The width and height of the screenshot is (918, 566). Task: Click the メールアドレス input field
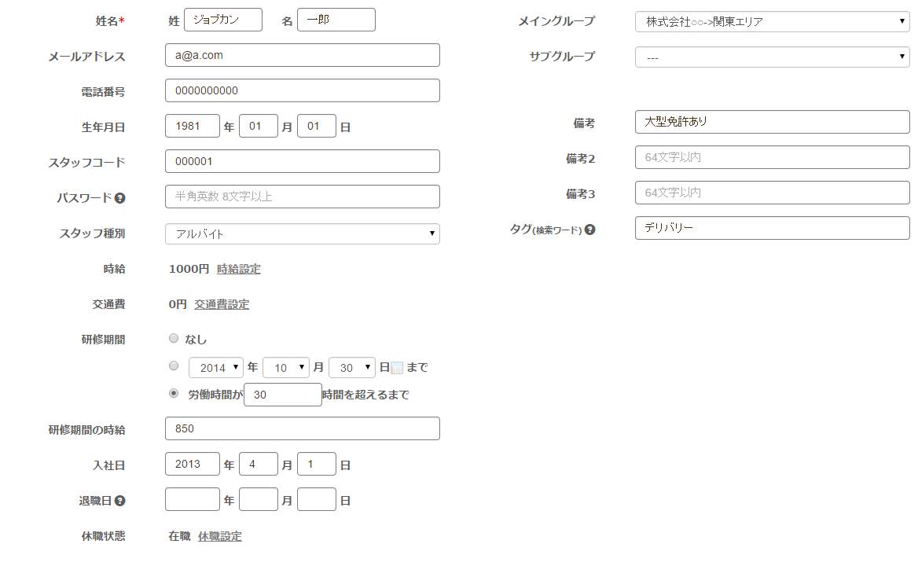pos(302,55)
